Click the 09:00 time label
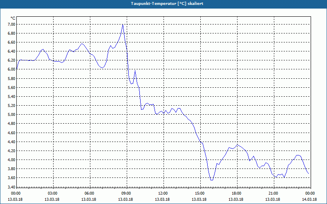327x204 pixels. tap(126, 193)
